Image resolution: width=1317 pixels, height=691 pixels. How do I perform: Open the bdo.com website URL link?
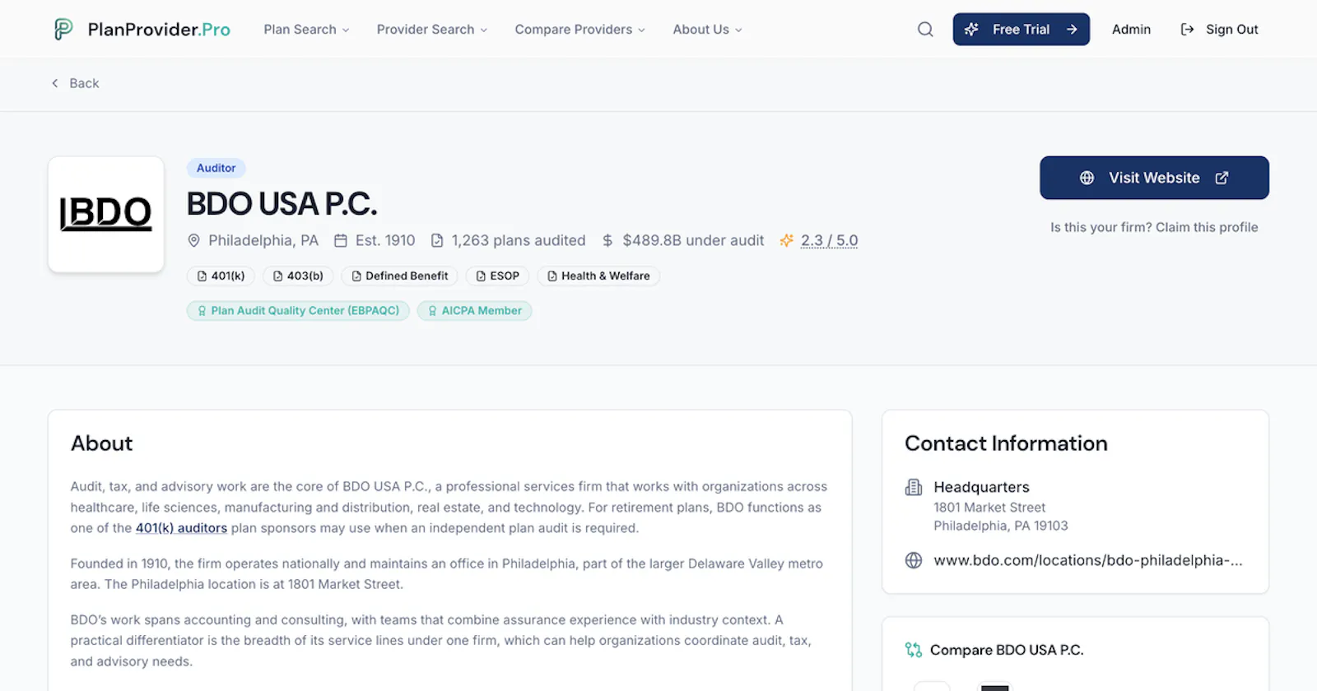click(1088, 560)
